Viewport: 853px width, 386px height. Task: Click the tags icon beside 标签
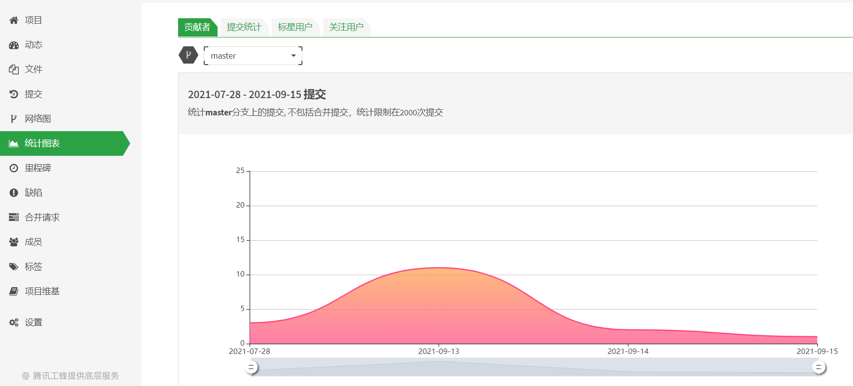[14, 267]
